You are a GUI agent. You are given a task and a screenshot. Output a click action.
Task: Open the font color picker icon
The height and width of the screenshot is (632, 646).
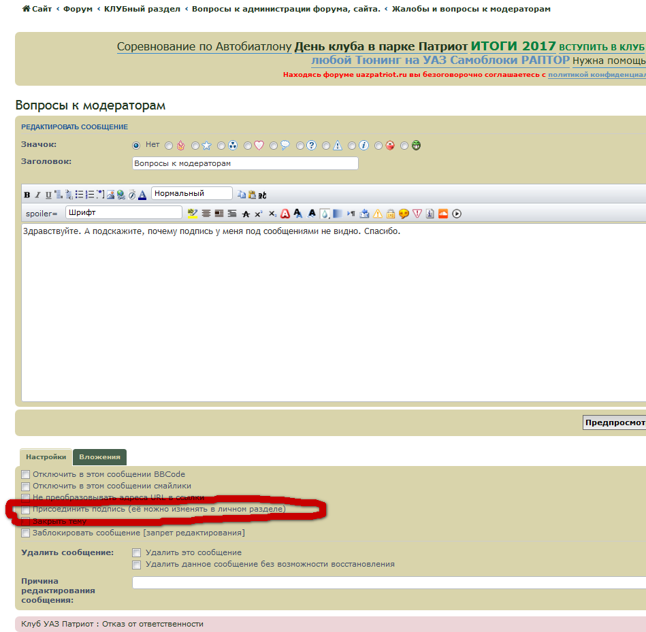142,195
